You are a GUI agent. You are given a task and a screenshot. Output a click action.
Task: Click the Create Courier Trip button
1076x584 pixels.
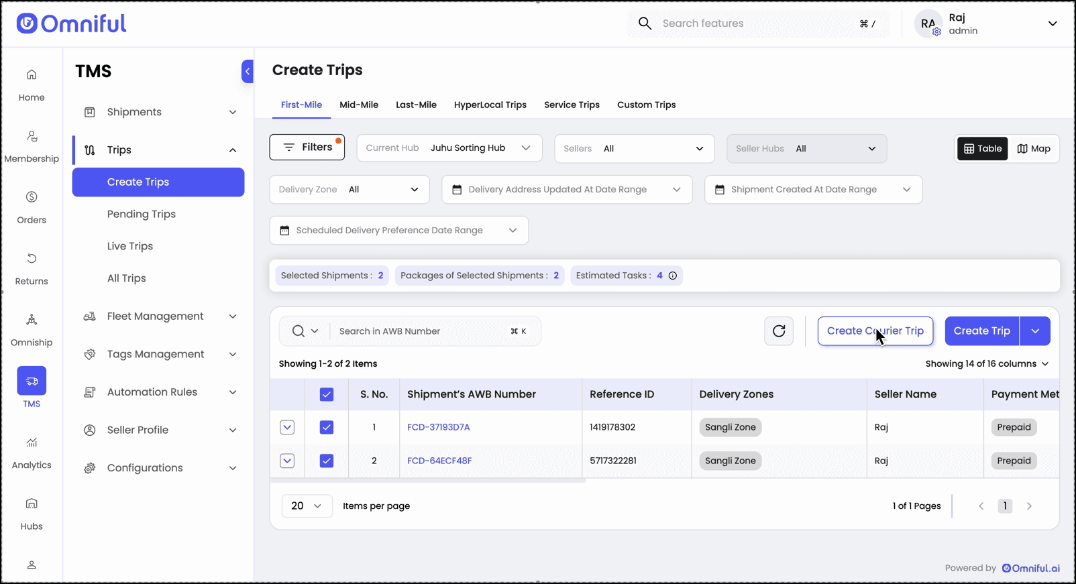click(875, 331)
